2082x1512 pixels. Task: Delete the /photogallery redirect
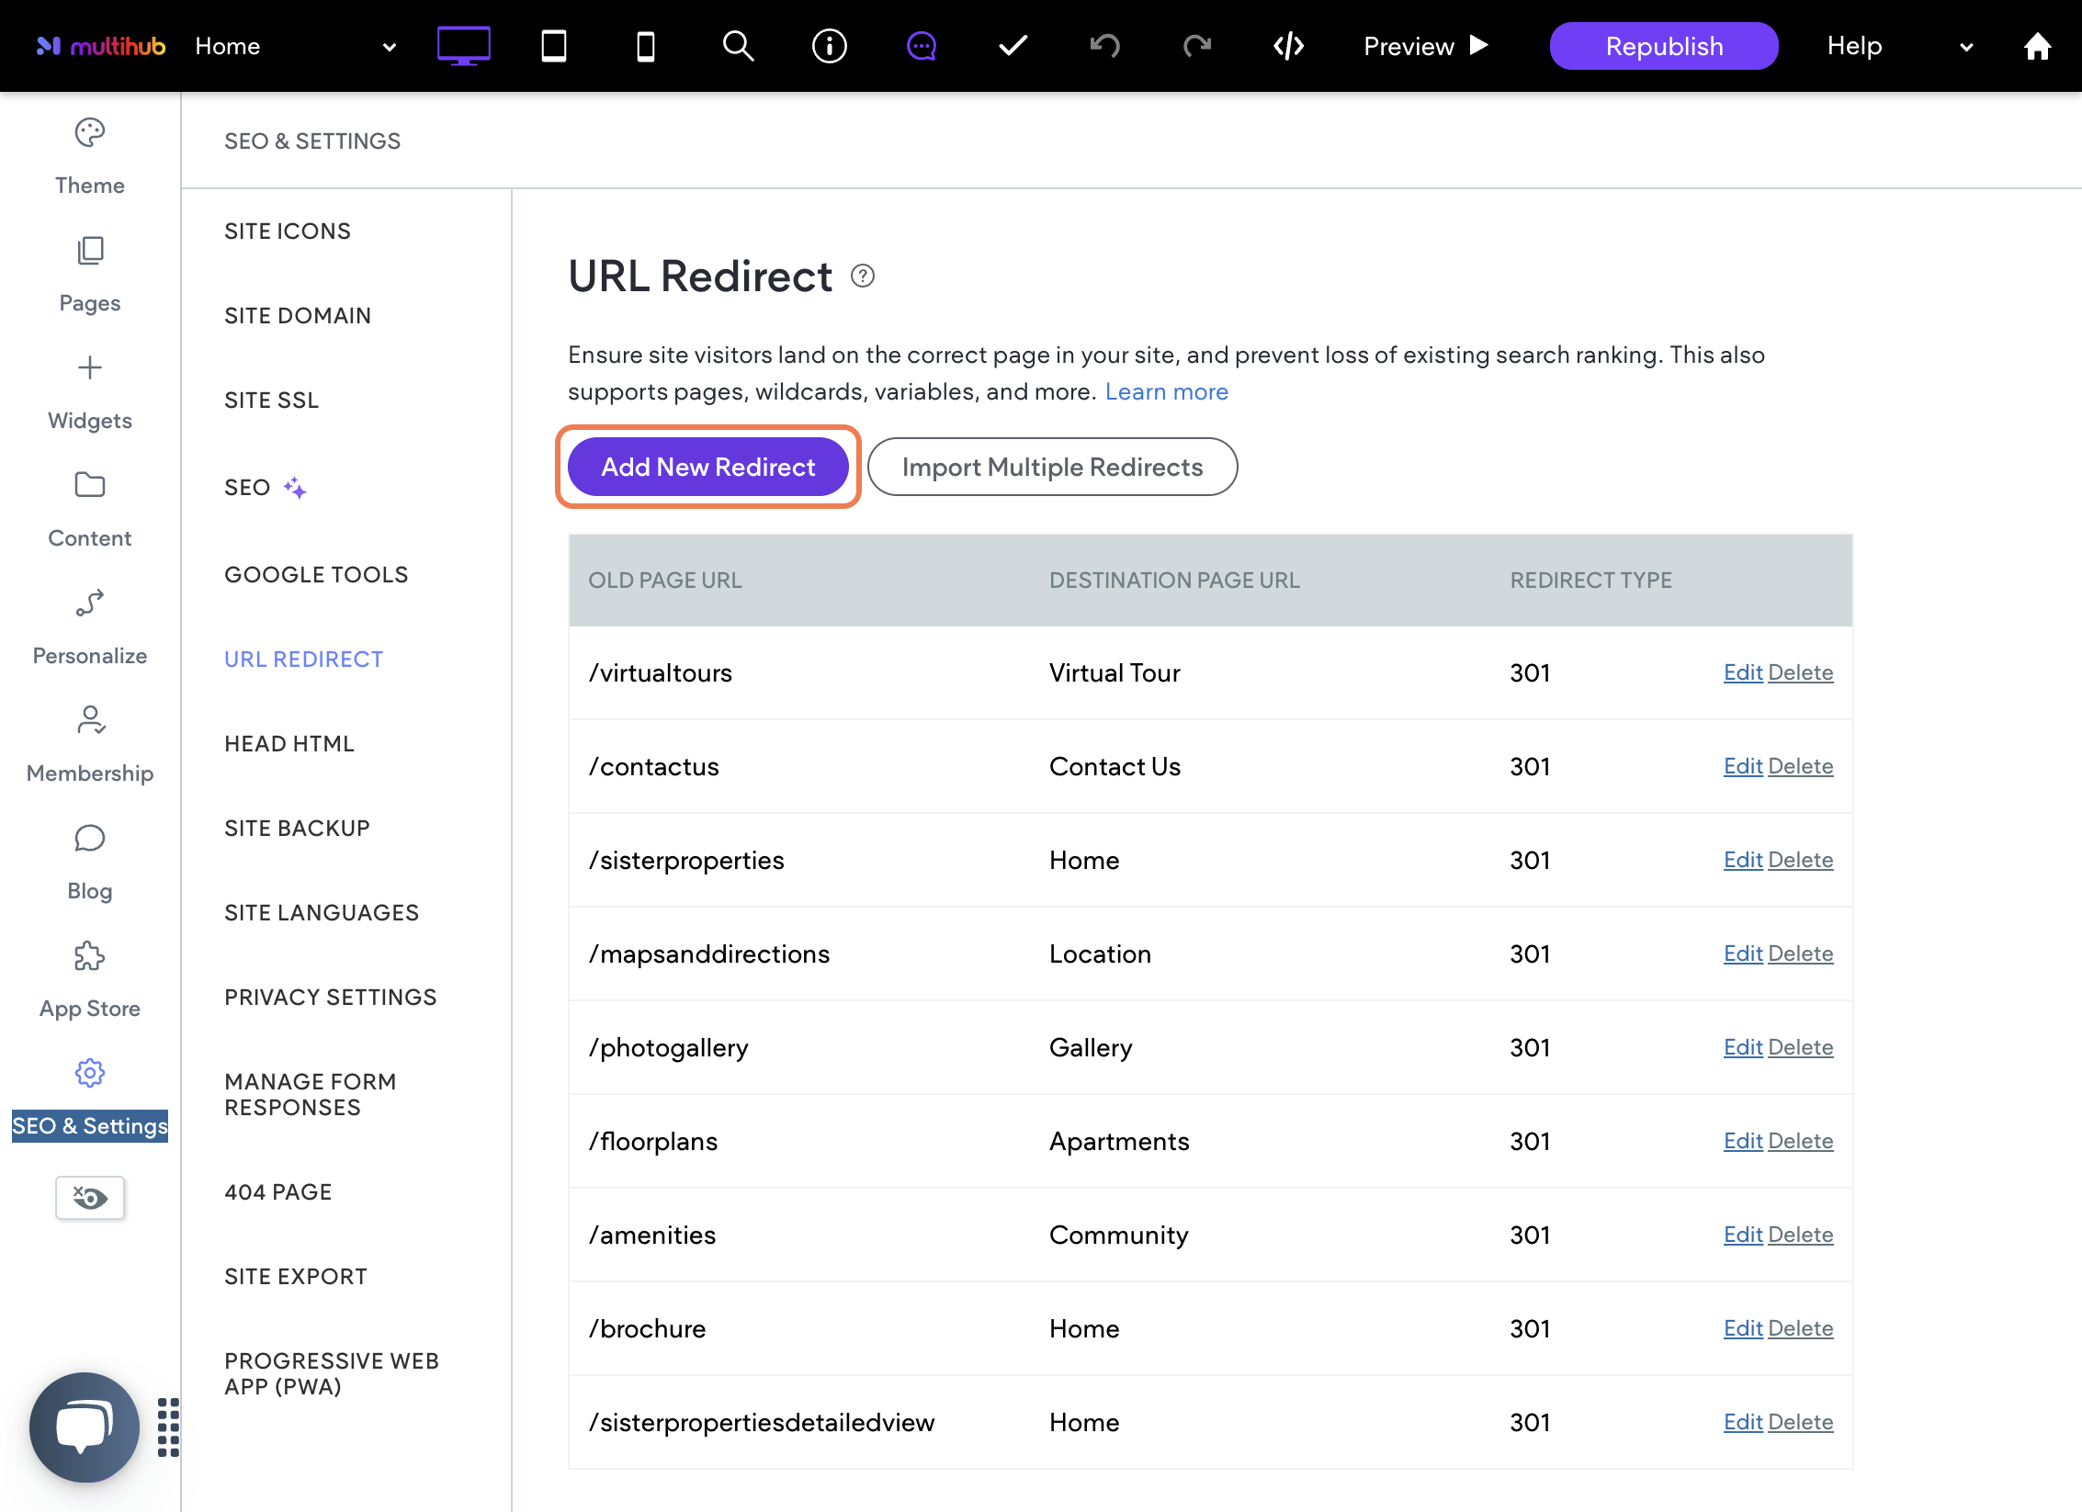[1801, 1047]
